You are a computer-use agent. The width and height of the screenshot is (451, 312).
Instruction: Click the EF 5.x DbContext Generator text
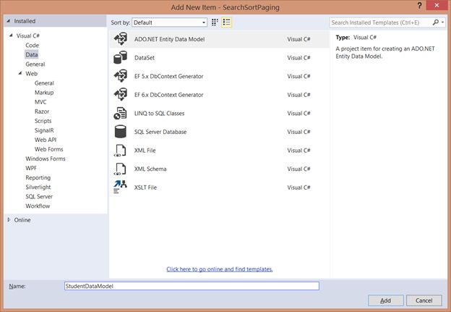coord(168,76)
